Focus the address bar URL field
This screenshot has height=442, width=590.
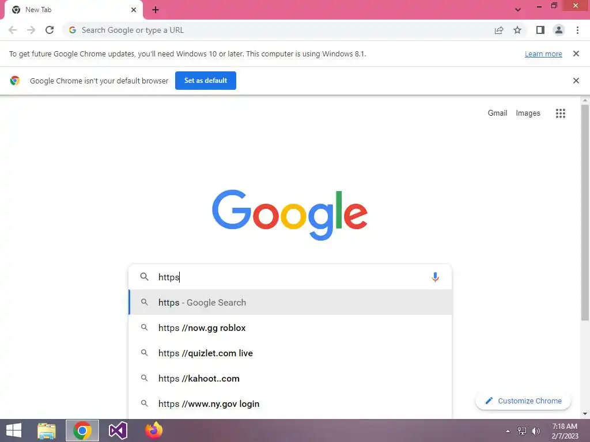pyautogui.click(x=278, y=30)
